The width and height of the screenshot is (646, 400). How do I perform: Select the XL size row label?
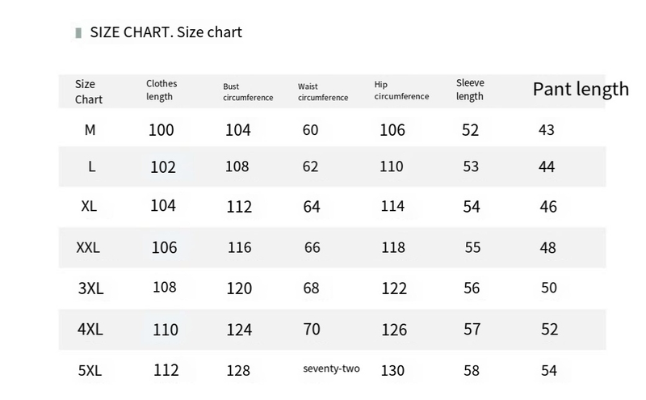[89, 206]
